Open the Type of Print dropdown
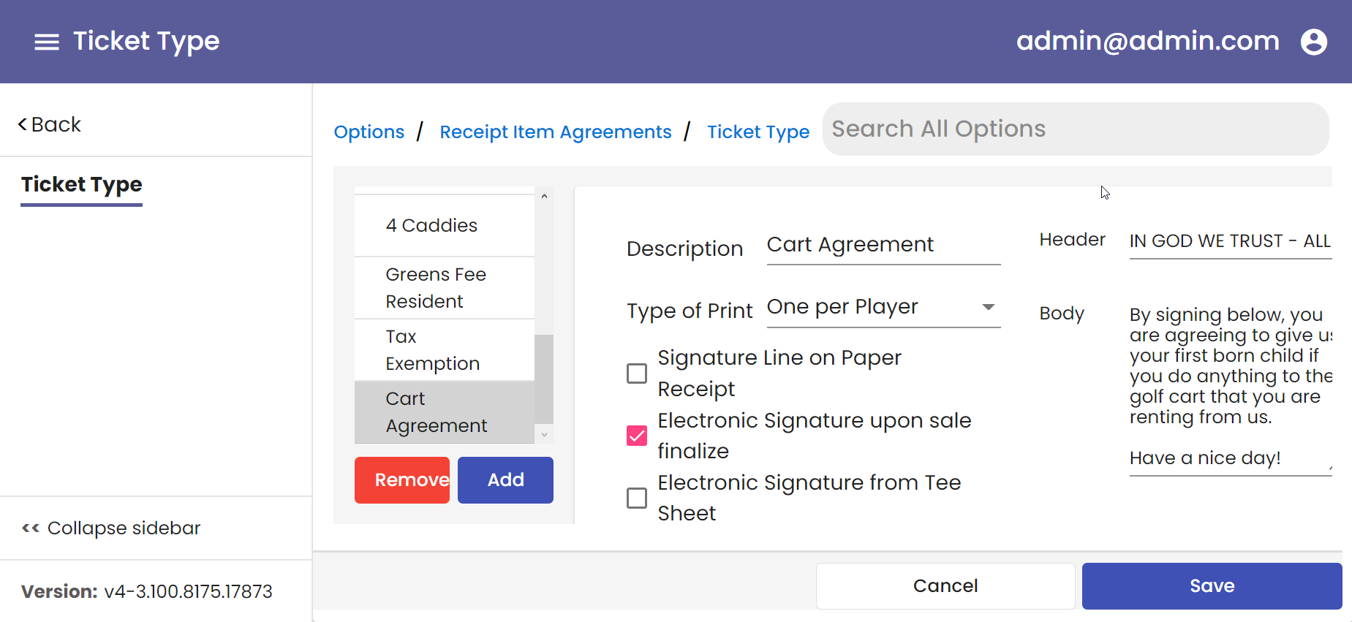 coord(870,307)
